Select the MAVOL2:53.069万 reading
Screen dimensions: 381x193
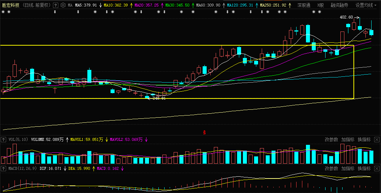click(x=126, y=140)
